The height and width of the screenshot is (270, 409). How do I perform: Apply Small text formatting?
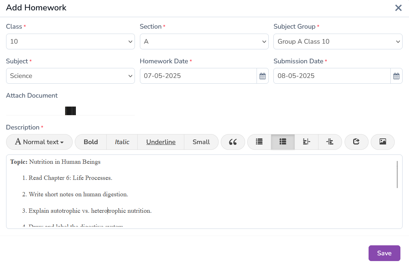tap(201, 142)
